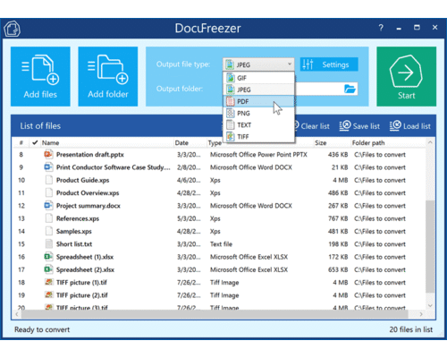Click file icon of References.xps

pyautogui.click(x=48, y=218)
